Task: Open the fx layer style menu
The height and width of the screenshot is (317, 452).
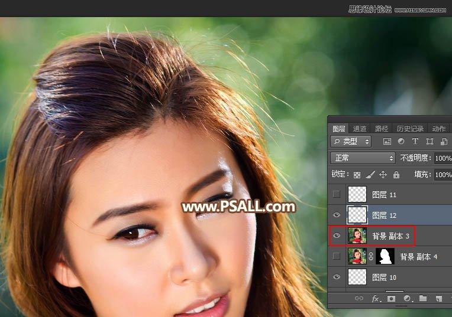Action: click(x=376, y=299)
